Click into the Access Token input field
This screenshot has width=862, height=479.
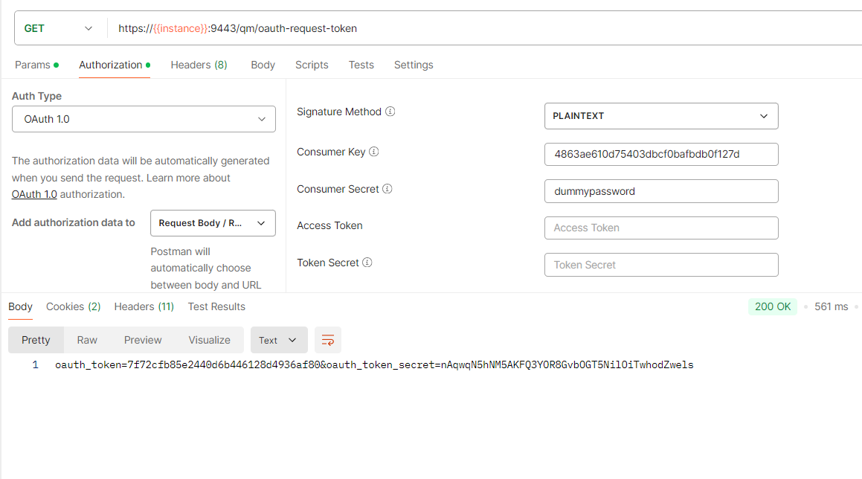point(660,228)
